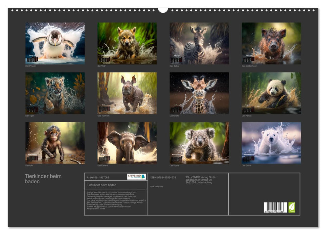This screenshot has height=235, width=326.
Task: Click the ISBN barcode
Action: (275, 208)
